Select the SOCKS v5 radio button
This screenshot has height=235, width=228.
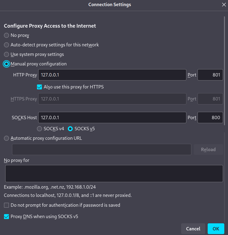pyautogui.click(x=70, y=129)
